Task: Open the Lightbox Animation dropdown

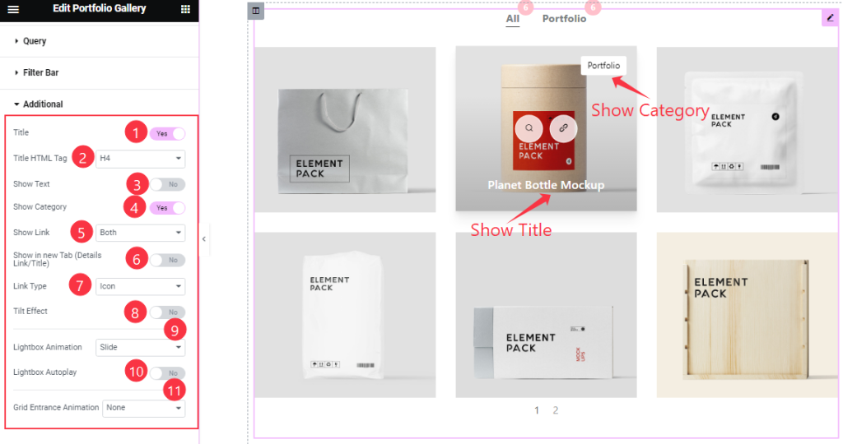Action: point(140,347)
